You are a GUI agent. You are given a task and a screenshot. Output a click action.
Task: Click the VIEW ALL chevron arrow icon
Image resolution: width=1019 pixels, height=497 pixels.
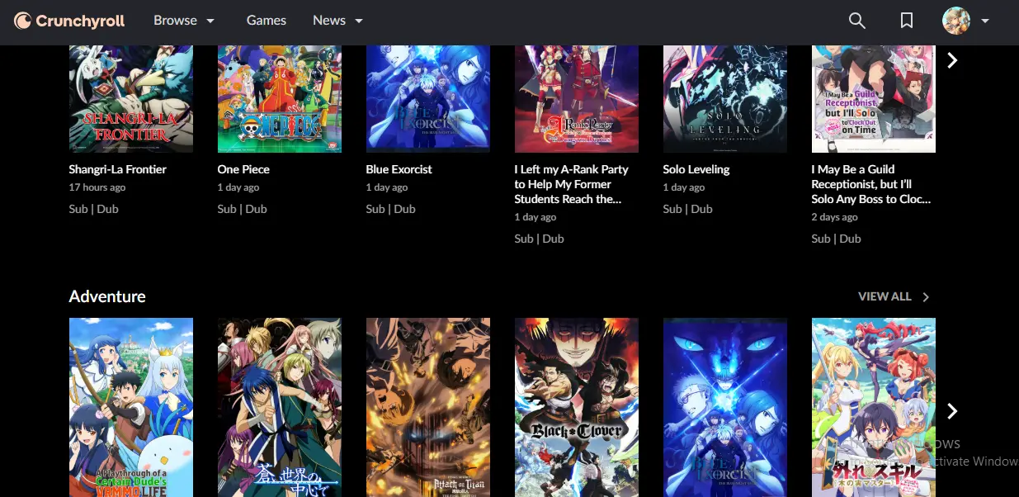pyautogui.click(x=926, y=297)
